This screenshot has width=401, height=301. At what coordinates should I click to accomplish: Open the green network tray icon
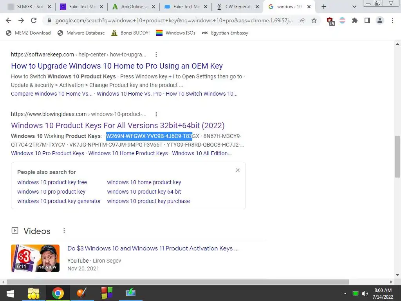point(355,294)
